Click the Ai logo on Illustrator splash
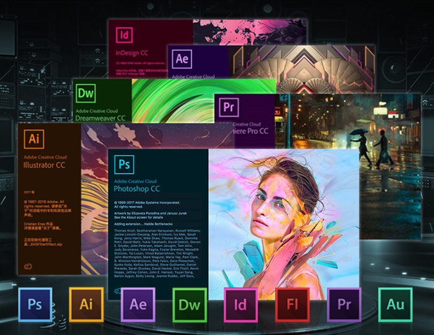434x335 pixels. (33, 139)
